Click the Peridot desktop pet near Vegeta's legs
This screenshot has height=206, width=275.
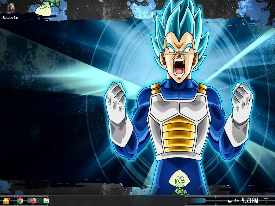(179, 183)
